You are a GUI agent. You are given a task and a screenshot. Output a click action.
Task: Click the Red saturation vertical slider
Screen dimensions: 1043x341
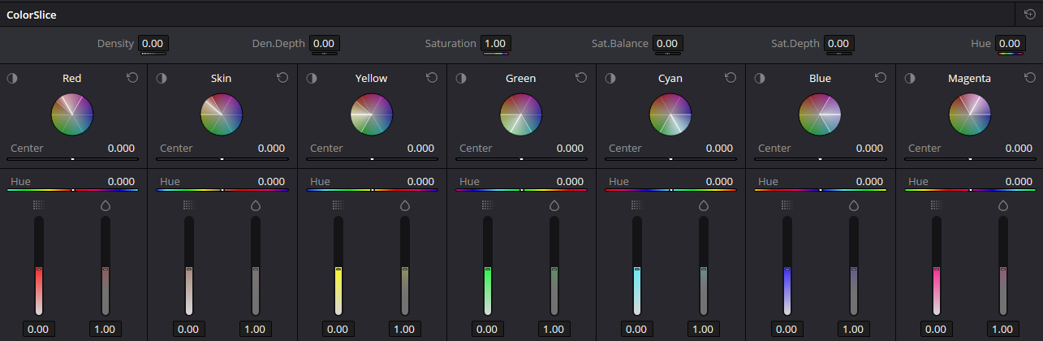click(x=106, y=265)
